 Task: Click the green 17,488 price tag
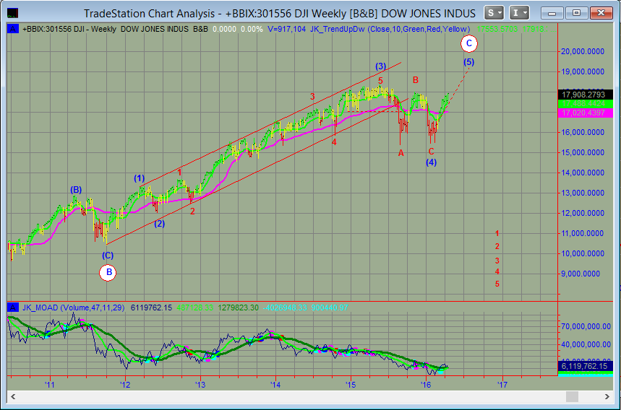coord(585,104)
